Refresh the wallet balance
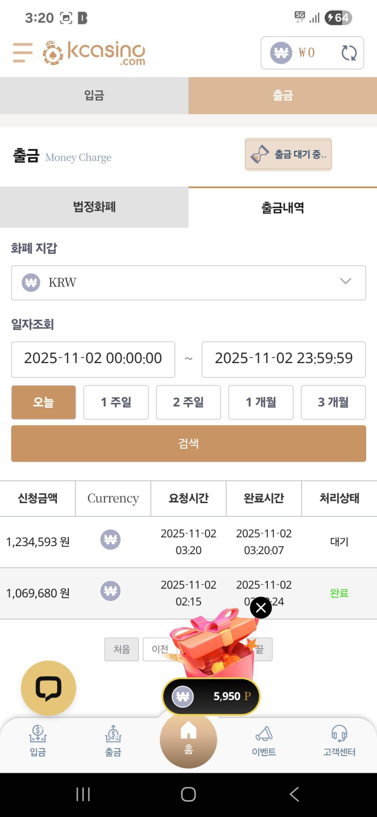This screenshot has width=377, height=817. 349,53
